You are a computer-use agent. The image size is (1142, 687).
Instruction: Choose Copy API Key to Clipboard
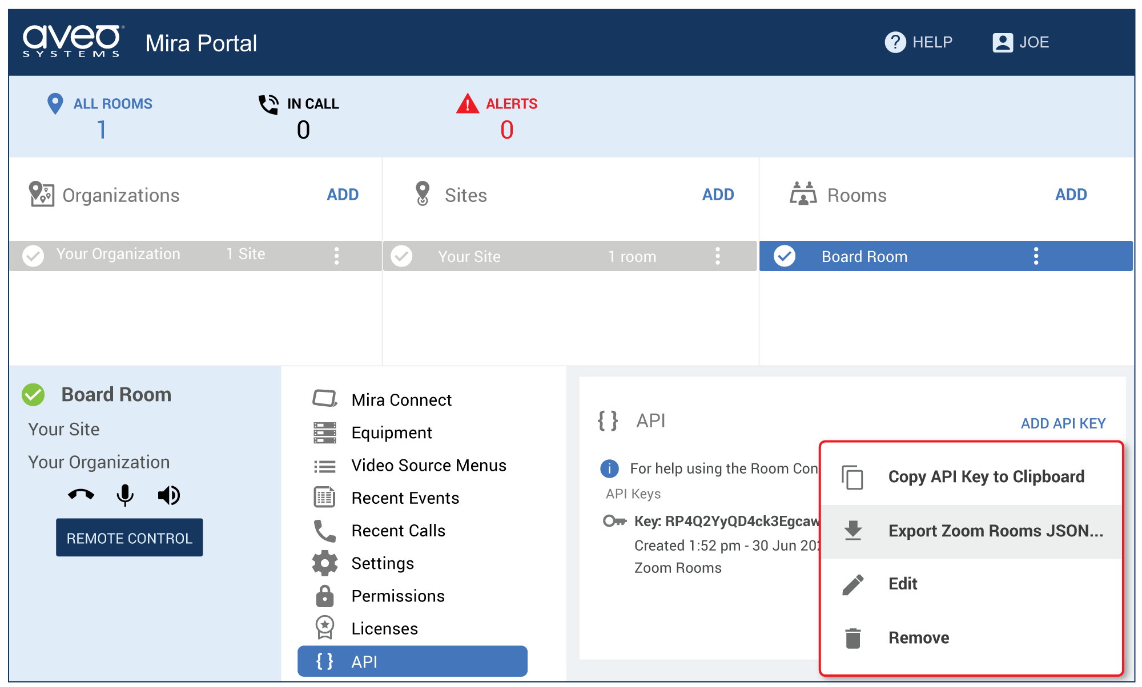point(986,476)
